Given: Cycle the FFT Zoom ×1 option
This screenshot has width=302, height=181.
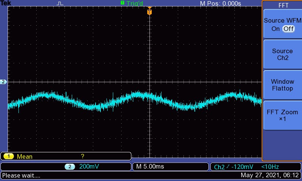Looking at the screenshot, I should 282,115.
